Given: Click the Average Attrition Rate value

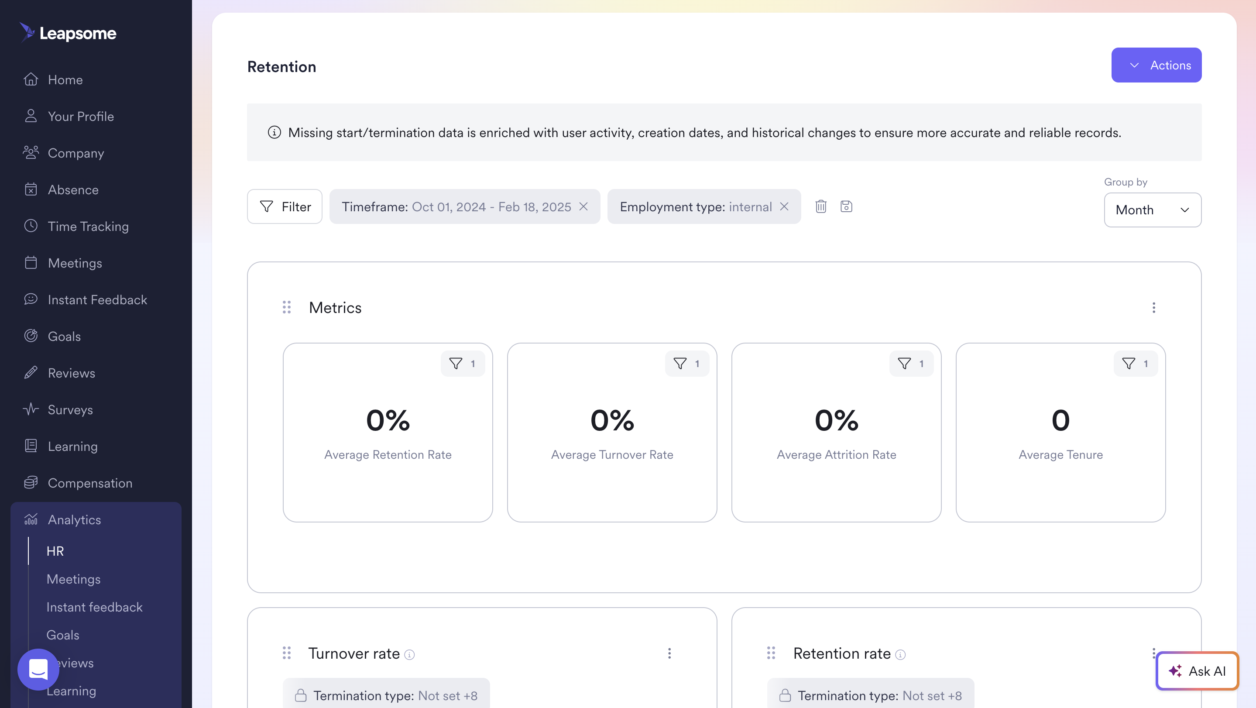Looking at the screenshot, I should tap(836, 420).
